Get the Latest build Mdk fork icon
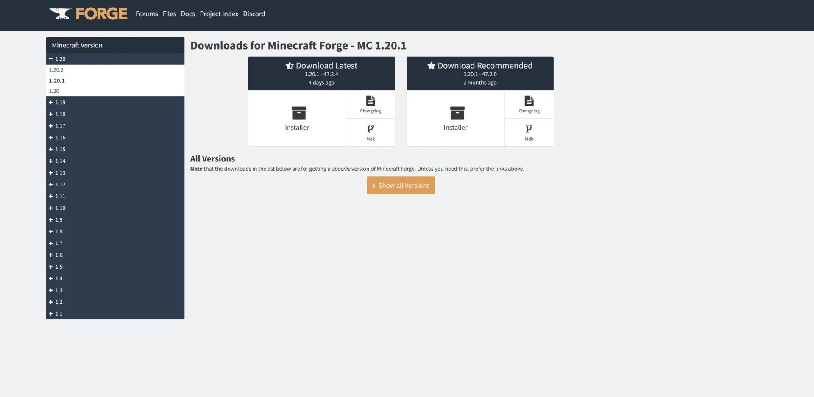The image size is (814, 397). 371,129
